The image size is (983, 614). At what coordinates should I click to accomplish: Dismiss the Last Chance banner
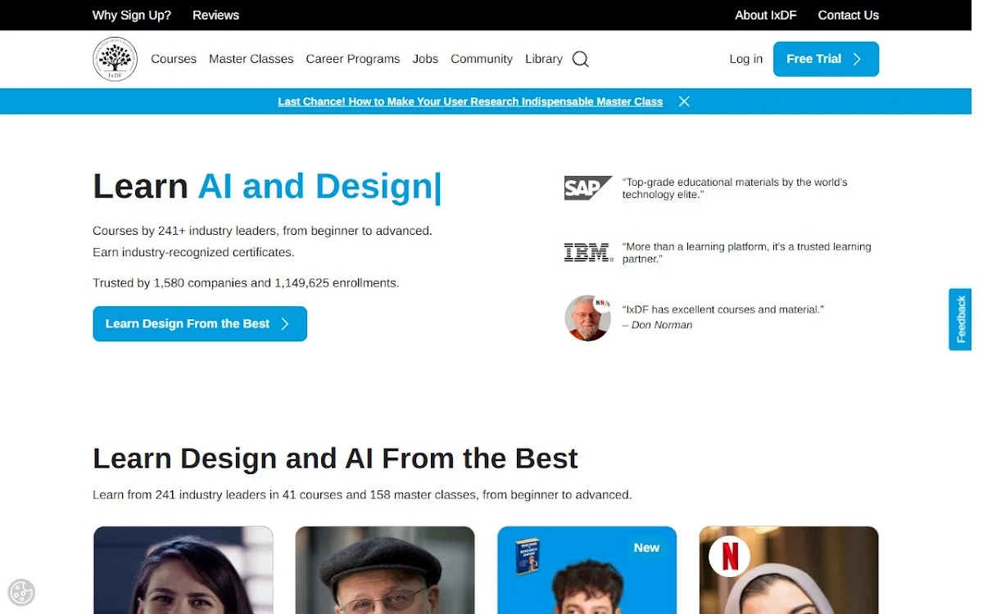[x=684, y=102]
